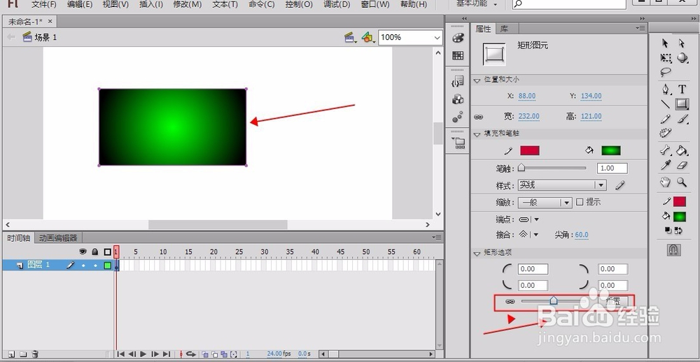Viewport: 700px width, 362px height.
Task: Select the 时间轴 tab
Action: [x=18, y=238]
